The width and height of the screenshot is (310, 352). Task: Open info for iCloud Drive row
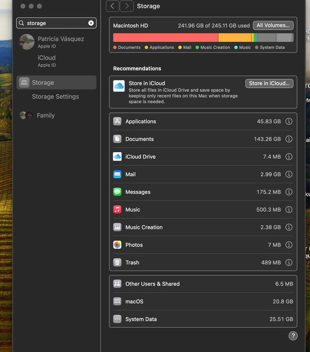pos(289,157)
